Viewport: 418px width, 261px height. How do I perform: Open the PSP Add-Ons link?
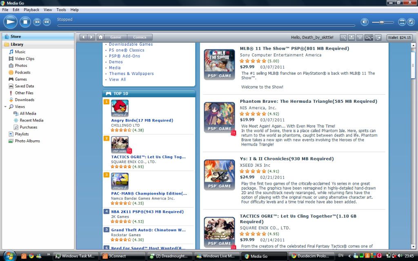125,56
